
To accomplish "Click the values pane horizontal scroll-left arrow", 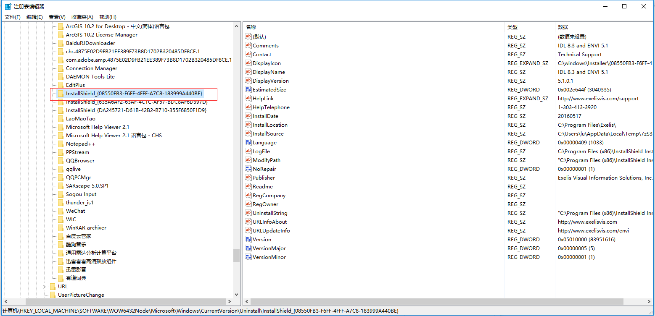I will pos(246,302).
